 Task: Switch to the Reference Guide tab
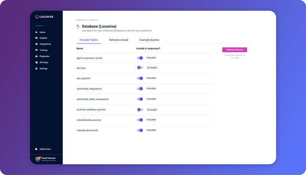point(119,40)
